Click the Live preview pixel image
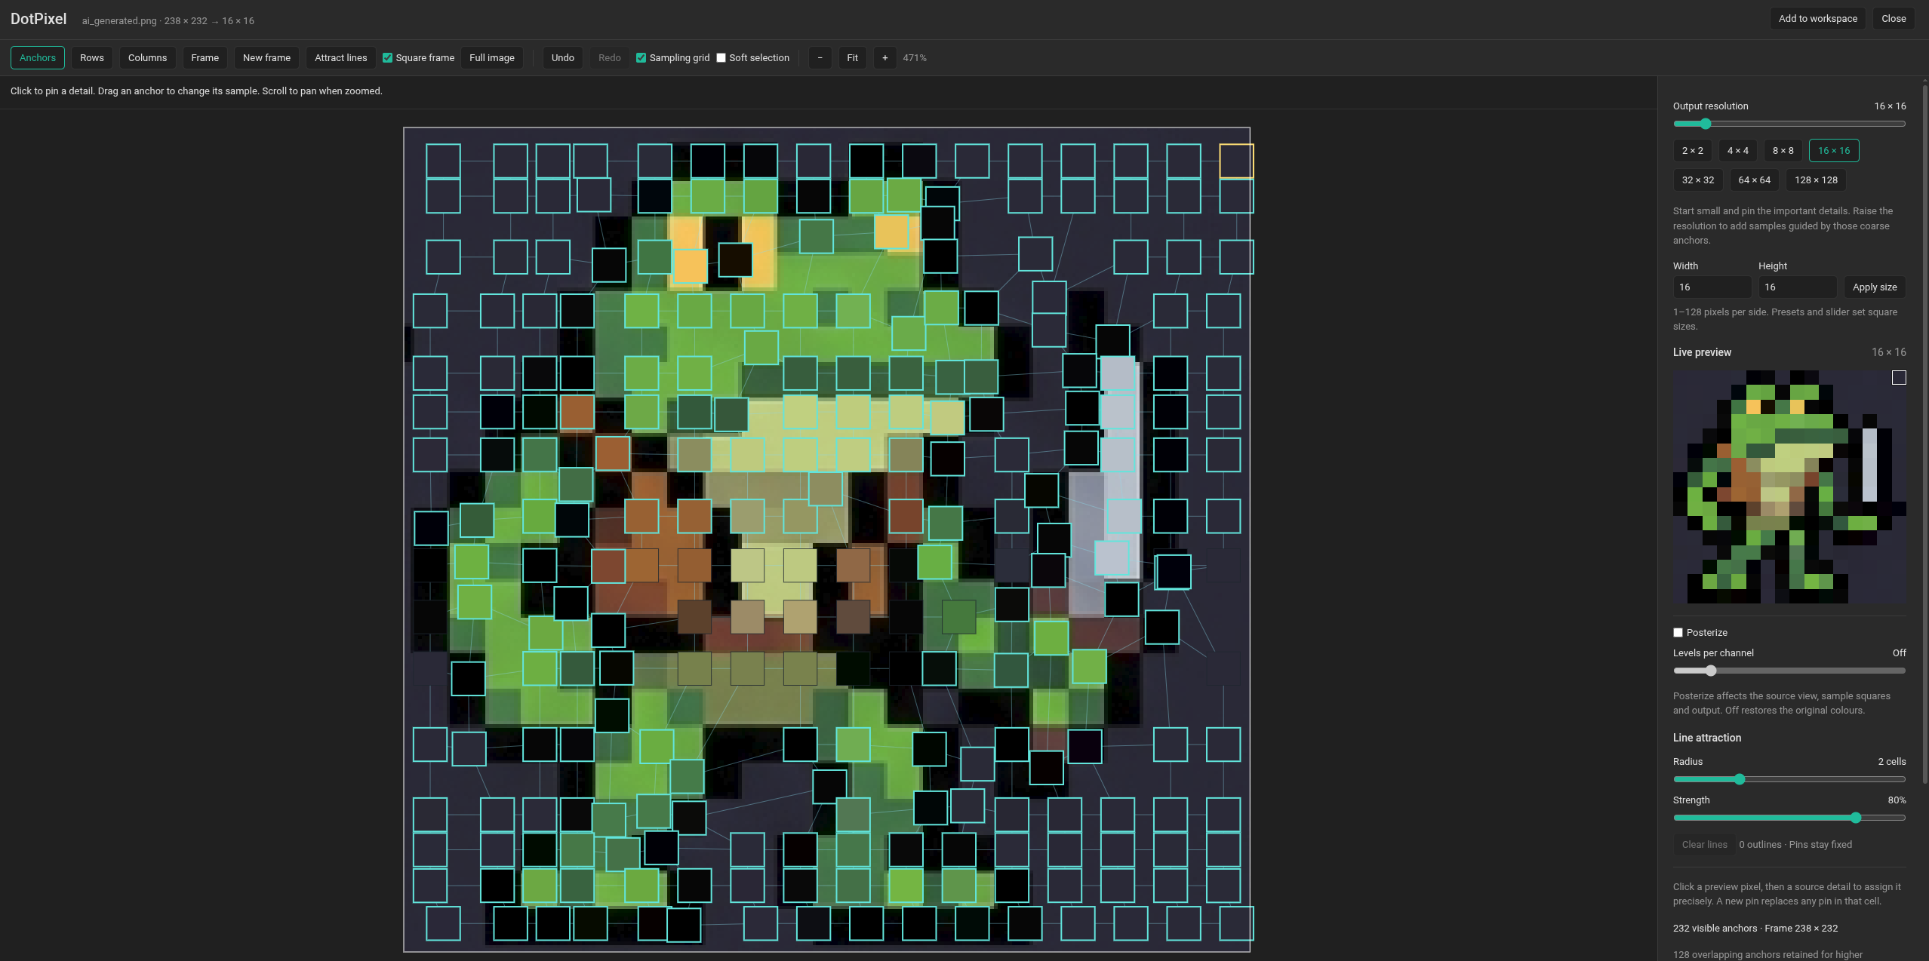 (x=1789, y=487)
